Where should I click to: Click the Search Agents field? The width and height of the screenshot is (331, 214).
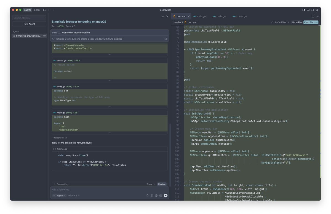click(29, 18)
